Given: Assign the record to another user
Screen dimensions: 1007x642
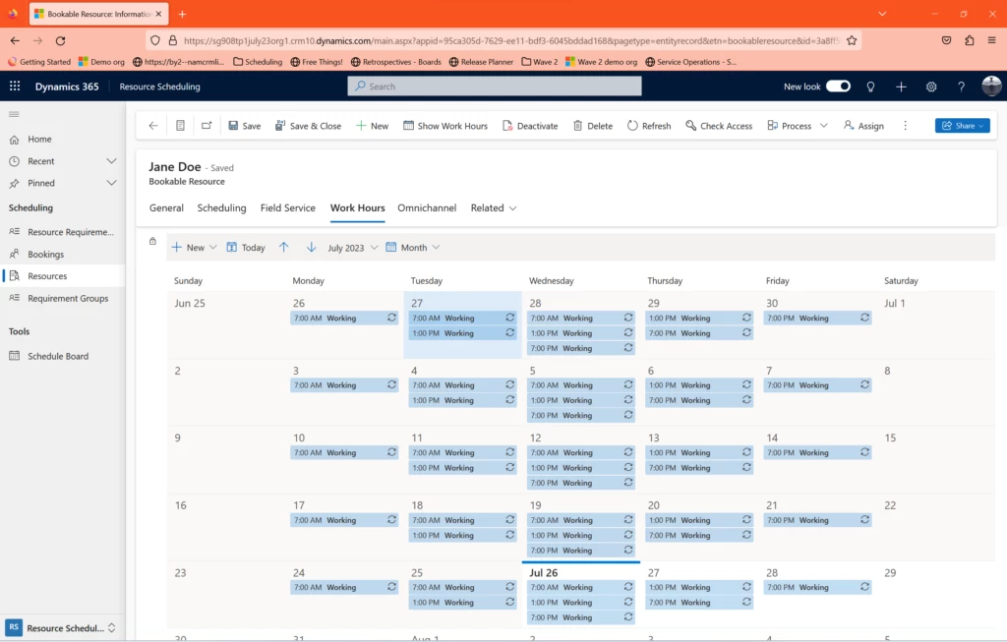Looking at the screenshot, I should coord(862,125).
